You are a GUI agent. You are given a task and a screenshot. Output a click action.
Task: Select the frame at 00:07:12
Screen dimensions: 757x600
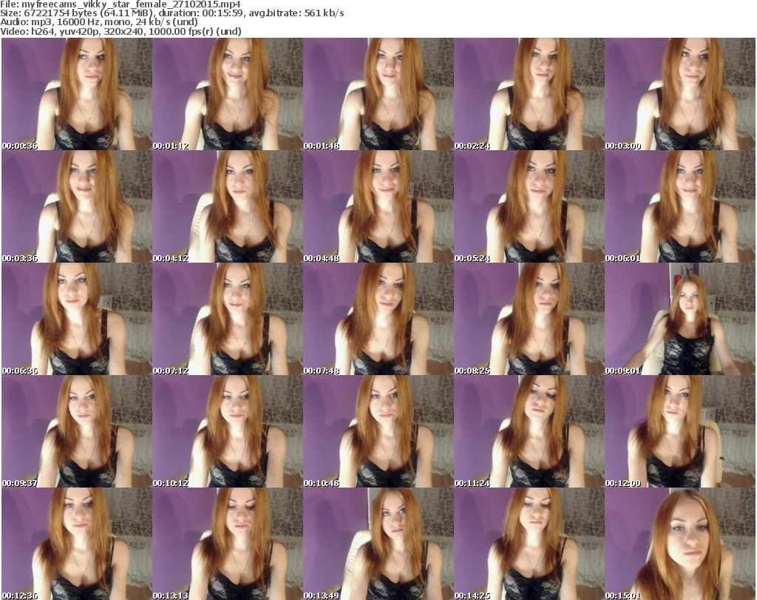coord(228,319)
